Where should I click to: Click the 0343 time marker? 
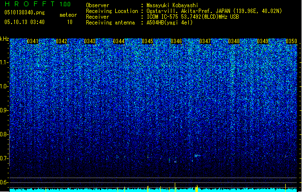click(x=90, y=41)
